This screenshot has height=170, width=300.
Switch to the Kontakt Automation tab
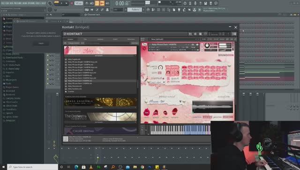tap(131, 39)
